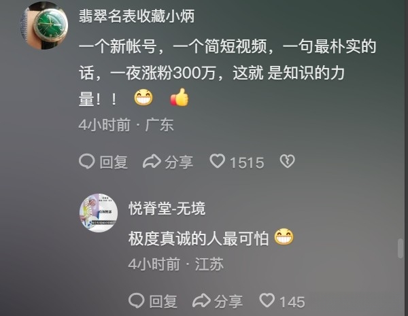The width and height of the screenshot is (408, 316).
Task: Like the first comment via heart icon
Action: tap(218, 161)
